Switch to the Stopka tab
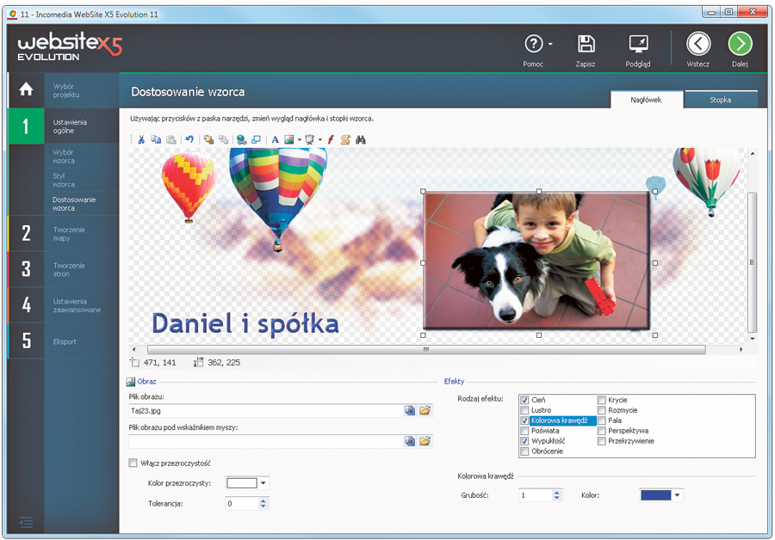The height and width of the screenshot is (540, 775). pos(720,100)
